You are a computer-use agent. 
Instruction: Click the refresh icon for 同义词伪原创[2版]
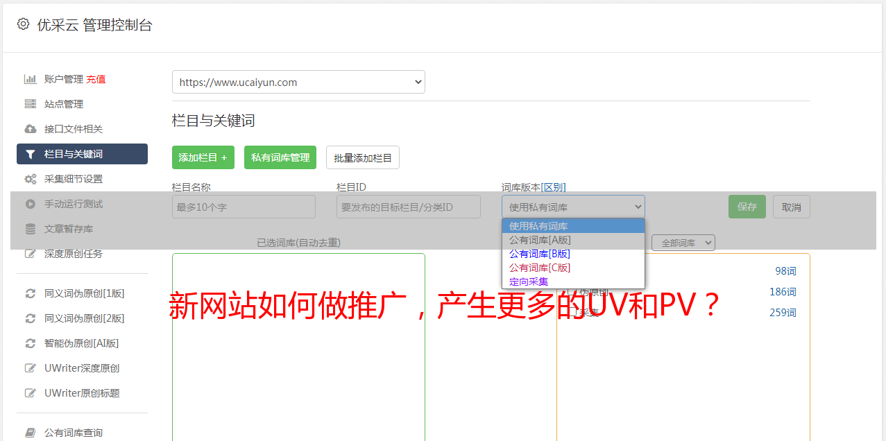30,318
